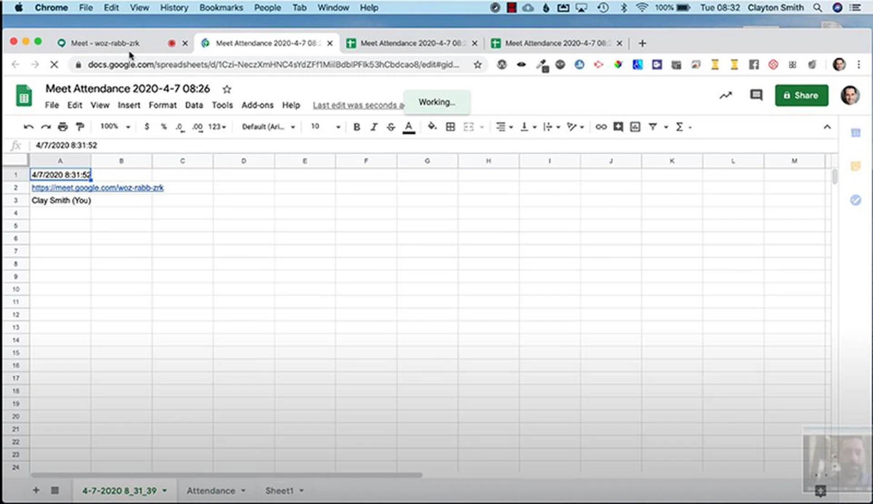Open the meet.google.com link in cell A2
Image resolution: width=873 pixels, height=504 pixels.
click(97, 188)
